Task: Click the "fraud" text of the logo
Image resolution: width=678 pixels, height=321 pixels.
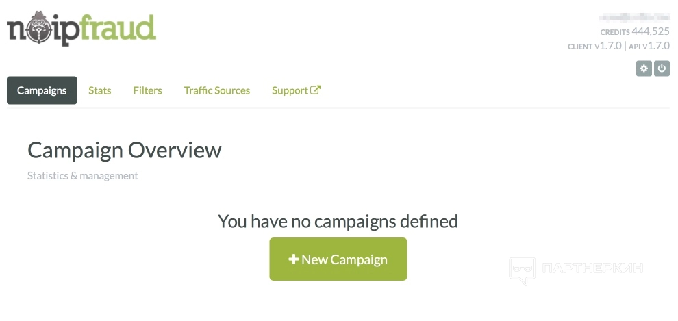Action: [x=115, y=29]
